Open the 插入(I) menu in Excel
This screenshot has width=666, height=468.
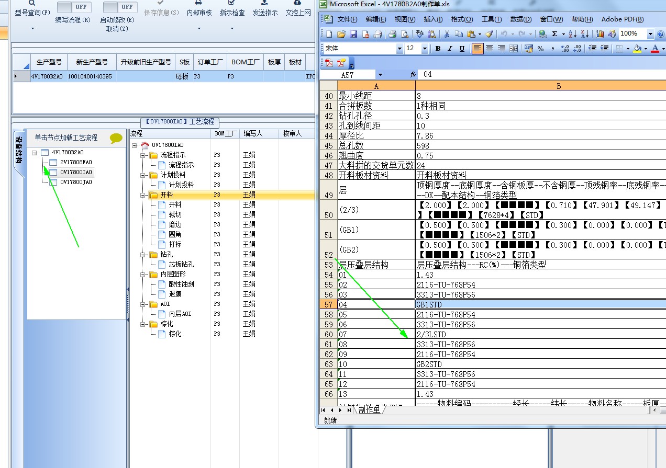point(433,19)
